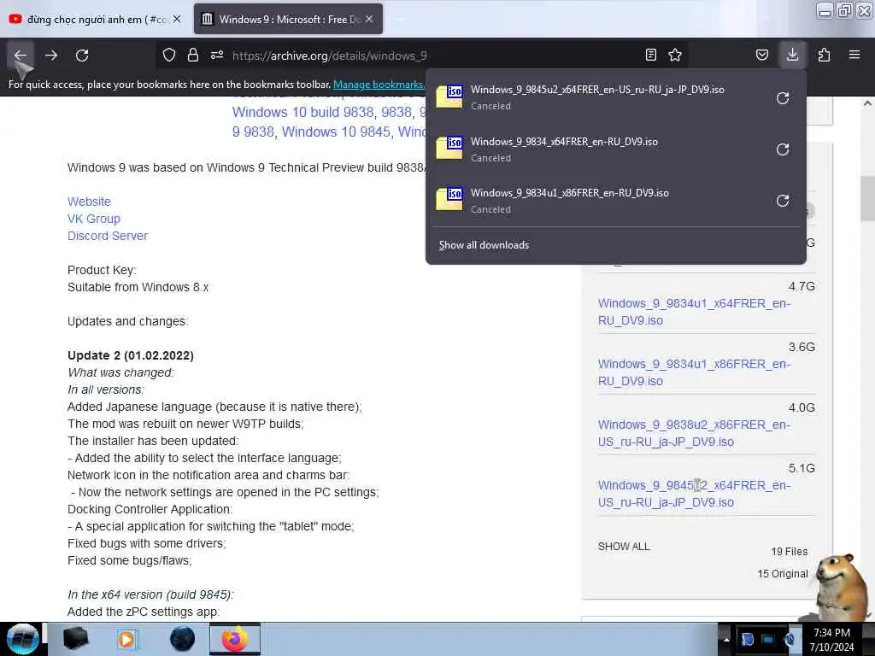
Task: Open the VK Group link
Action: pyautogui.click(x=94, y=219)
